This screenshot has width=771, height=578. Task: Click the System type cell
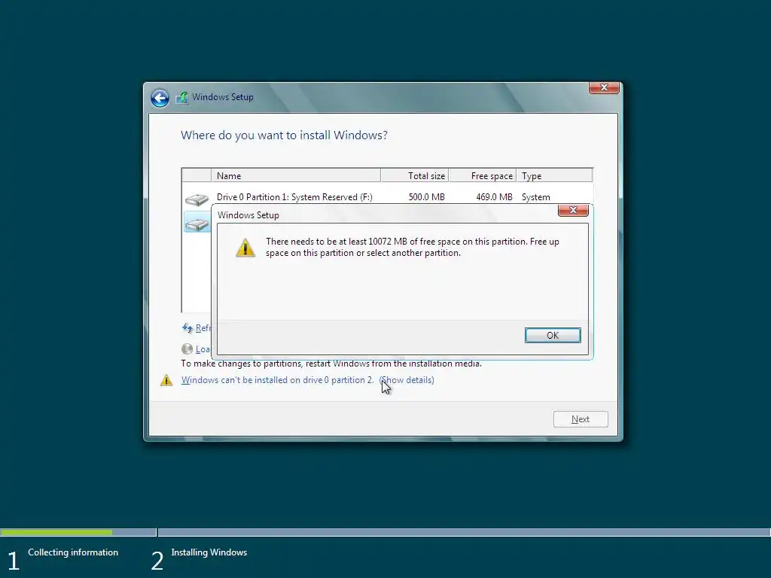[x=536, y=197]
